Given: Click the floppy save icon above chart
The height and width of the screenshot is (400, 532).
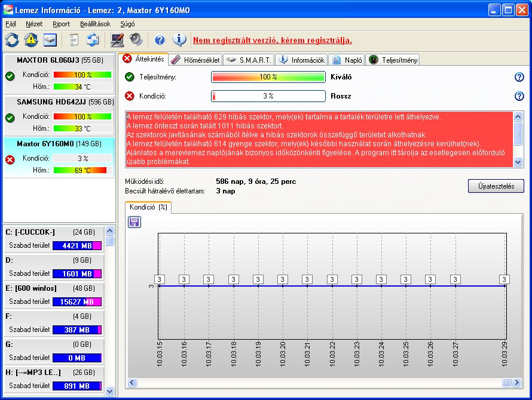Looking at the screenshot, I should (x=134, y=222).
